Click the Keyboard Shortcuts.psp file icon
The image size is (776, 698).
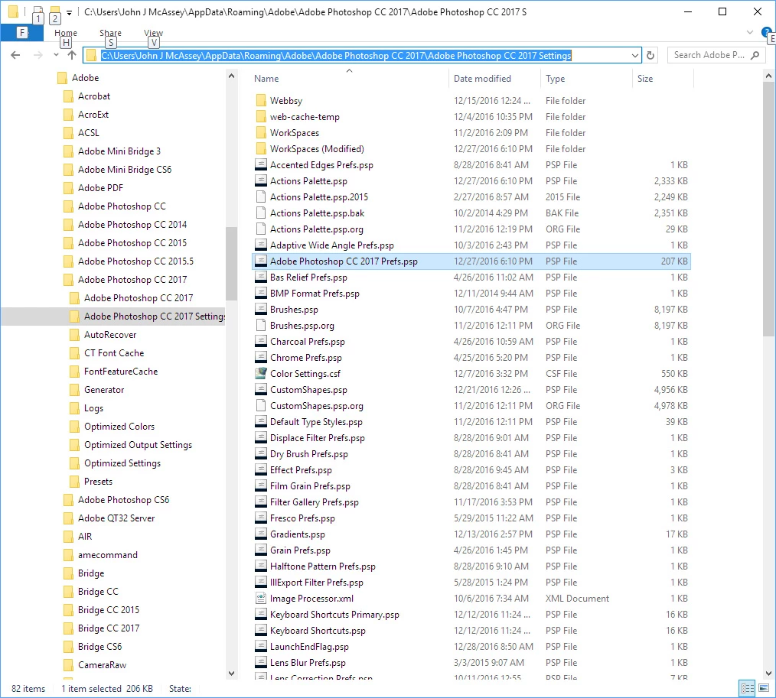point(261,631)
